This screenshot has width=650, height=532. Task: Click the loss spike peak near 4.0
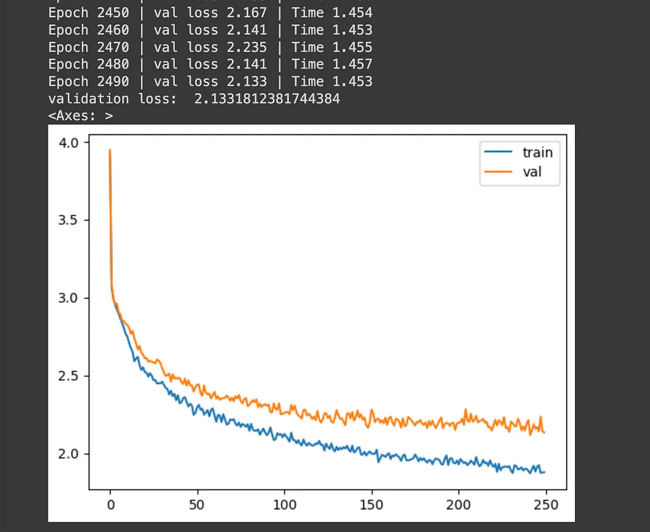click(x=110, y=150)
